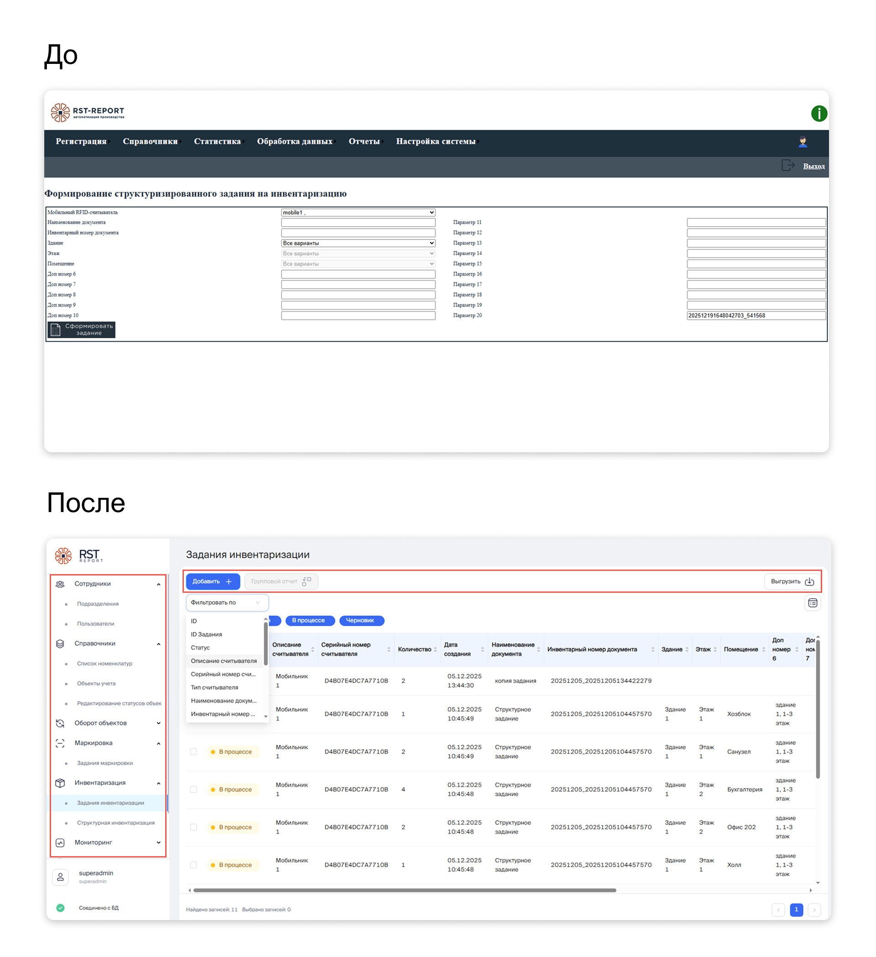Collapse the Сотрудники sidebar section

pyautogui.click(x=158, y=584)
